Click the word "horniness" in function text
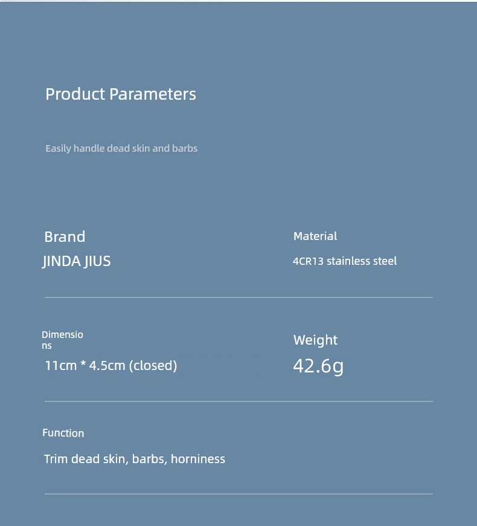 198,459
